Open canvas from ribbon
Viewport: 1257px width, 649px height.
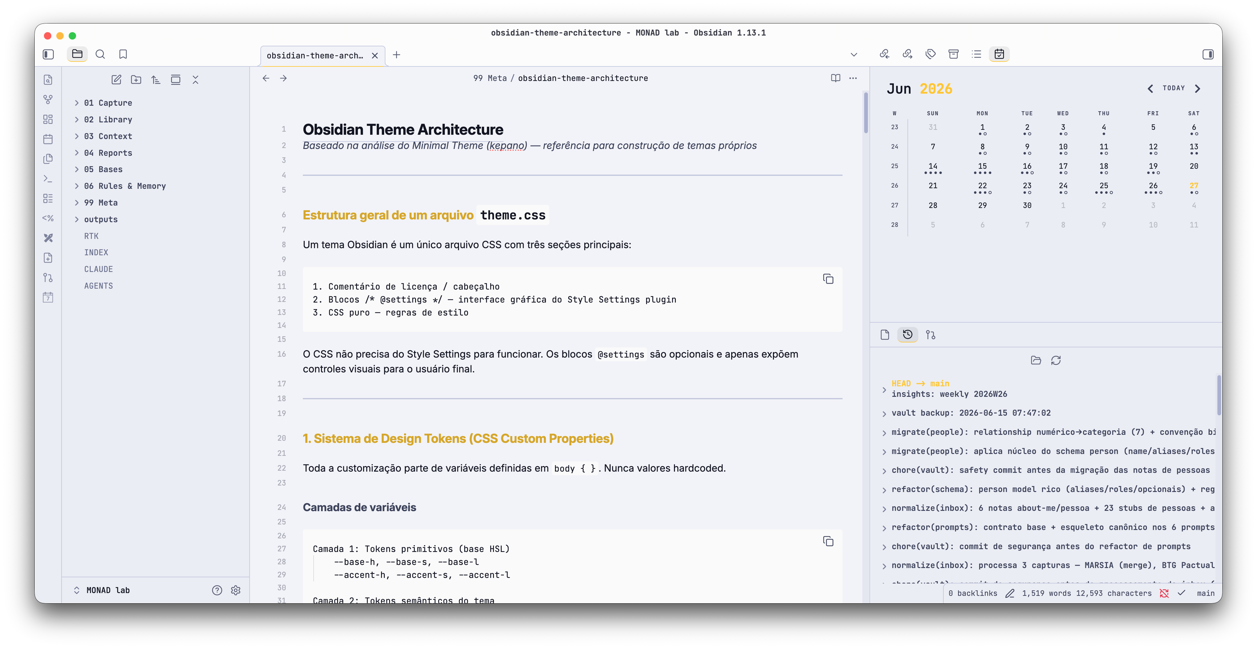click(x=48, y=120)
